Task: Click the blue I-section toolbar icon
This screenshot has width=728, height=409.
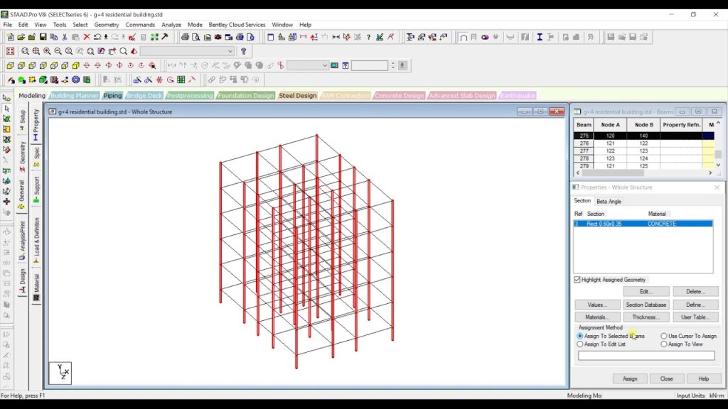Action: 540,37
